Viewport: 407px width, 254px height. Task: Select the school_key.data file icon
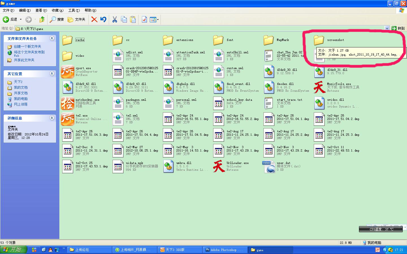coord(218,103)
